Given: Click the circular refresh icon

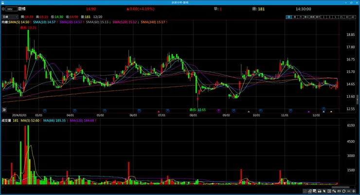Looking at the screenshot, I should click(343, 191).
